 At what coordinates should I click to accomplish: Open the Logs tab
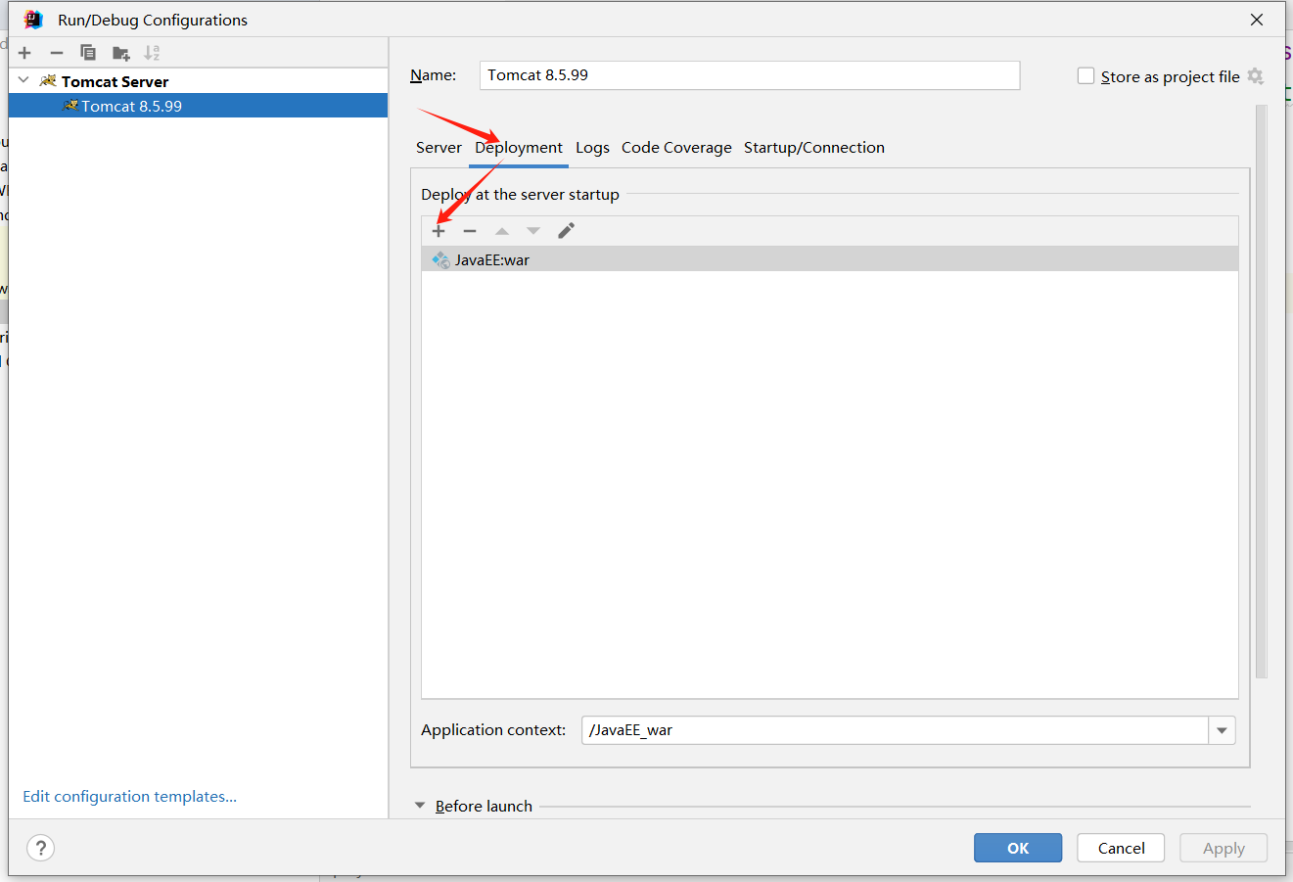[592, 148]
